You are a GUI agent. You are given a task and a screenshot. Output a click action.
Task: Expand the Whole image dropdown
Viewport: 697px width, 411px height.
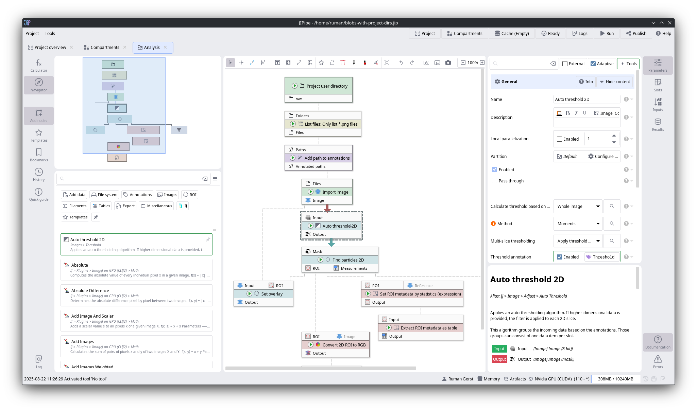point(578,206)
